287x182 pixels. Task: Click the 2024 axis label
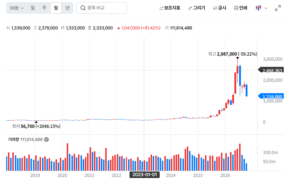(171, 175)
